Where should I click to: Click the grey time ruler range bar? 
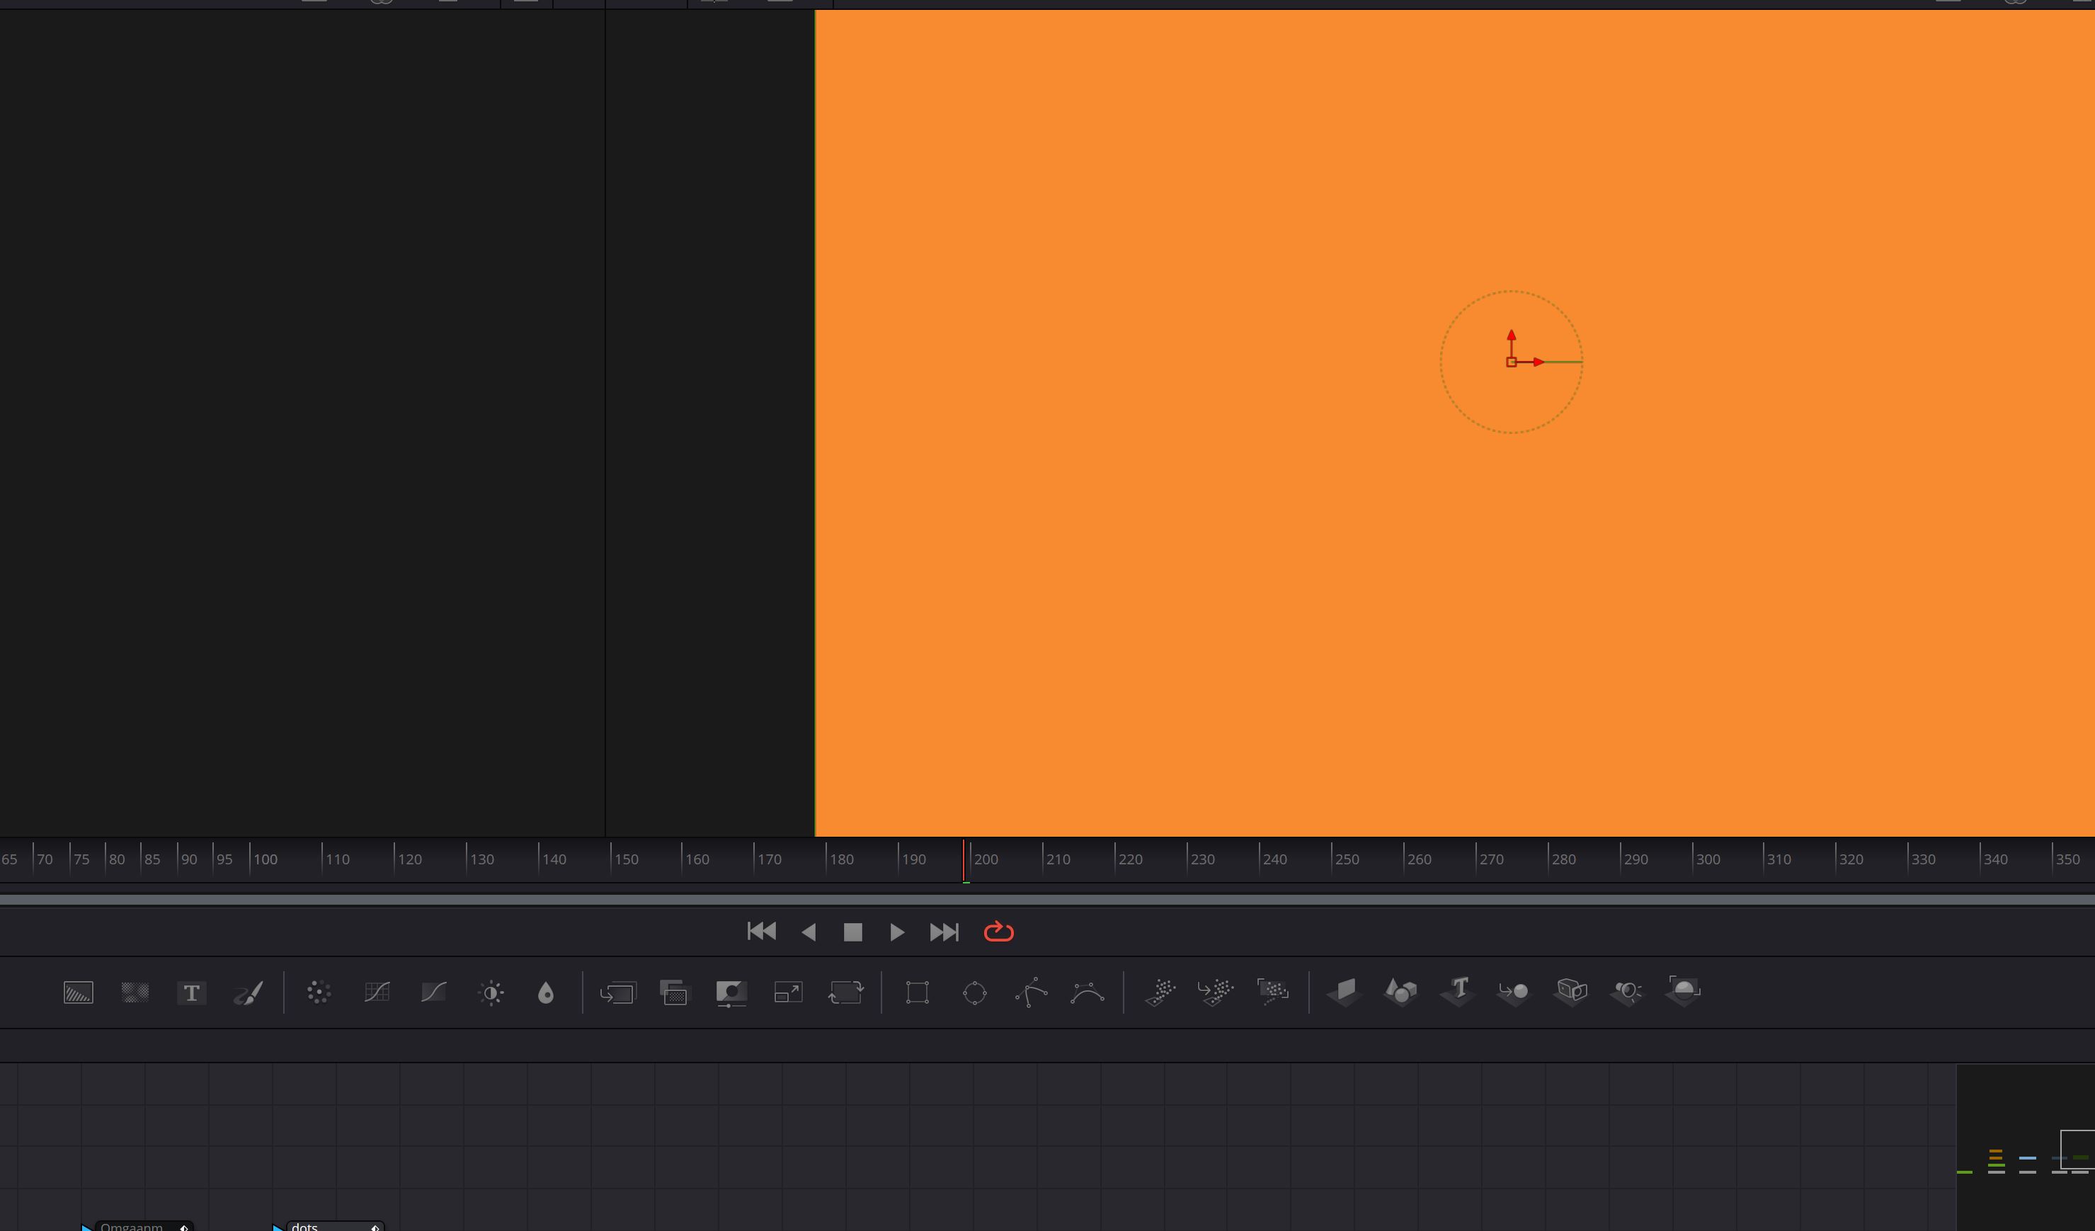click(x=1048, y=900)
